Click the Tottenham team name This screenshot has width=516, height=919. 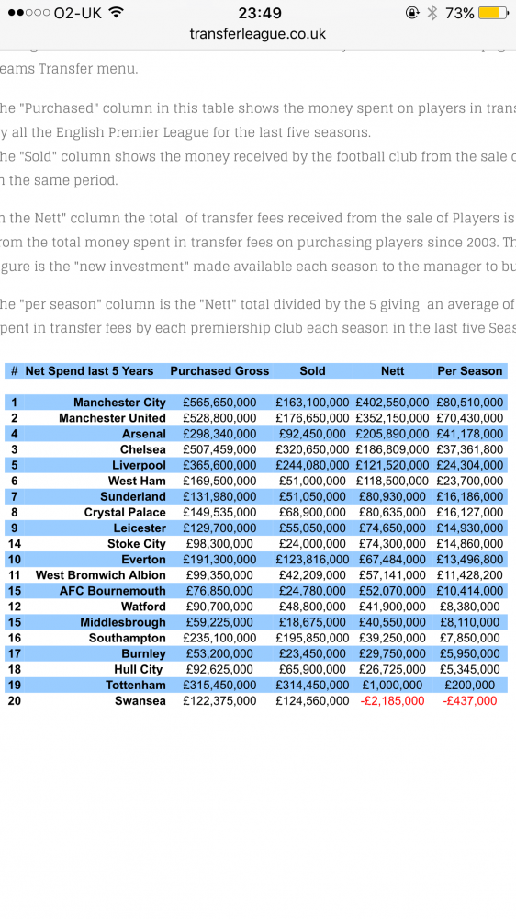[x=136, y=686]
